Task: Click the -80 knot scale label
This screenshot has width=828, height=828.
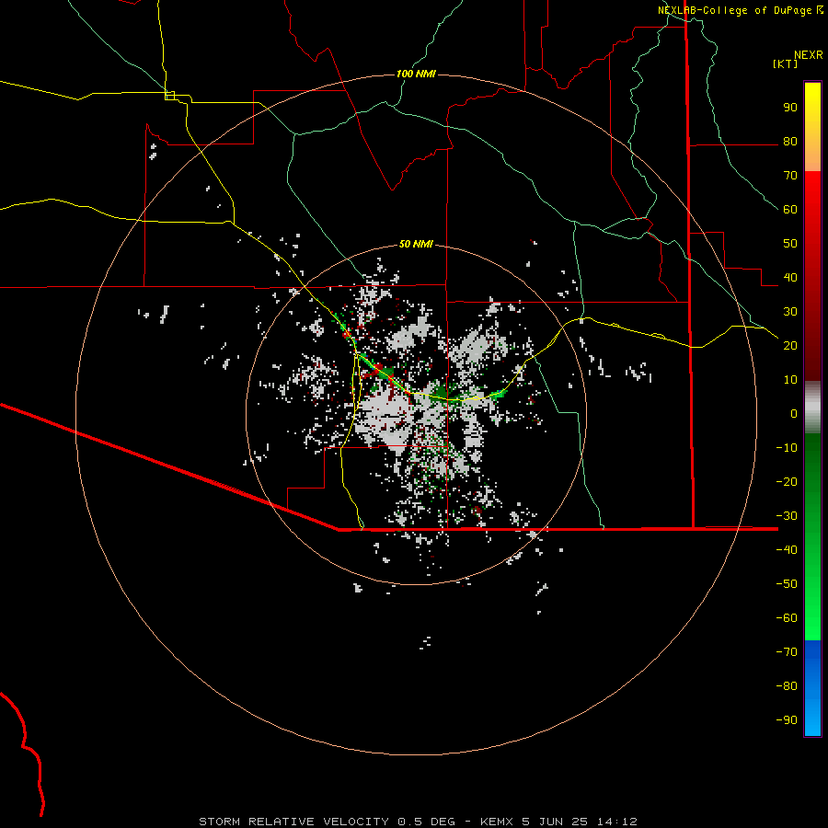Action: point(787,686)
